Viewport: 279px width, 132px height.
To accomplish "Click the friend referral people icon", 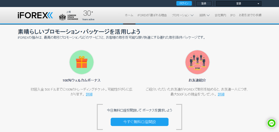I will click(x=197, y=62).
